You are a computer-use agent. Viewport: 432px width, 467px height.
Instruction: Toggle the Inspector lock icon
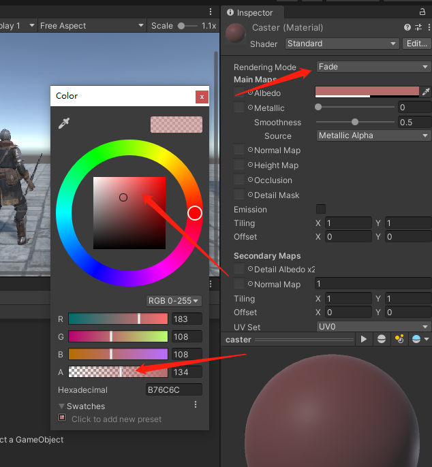(x=422, y=12)
